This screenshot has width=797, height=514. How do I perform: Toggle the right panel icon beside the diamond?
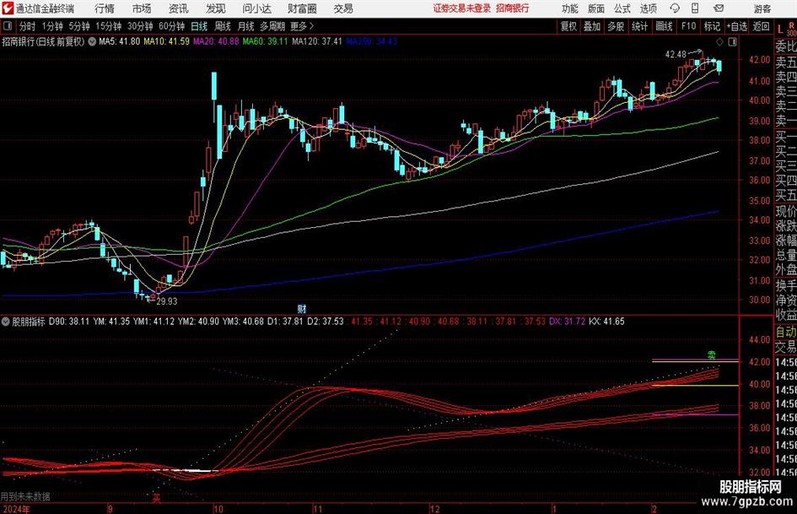point(732,41)
